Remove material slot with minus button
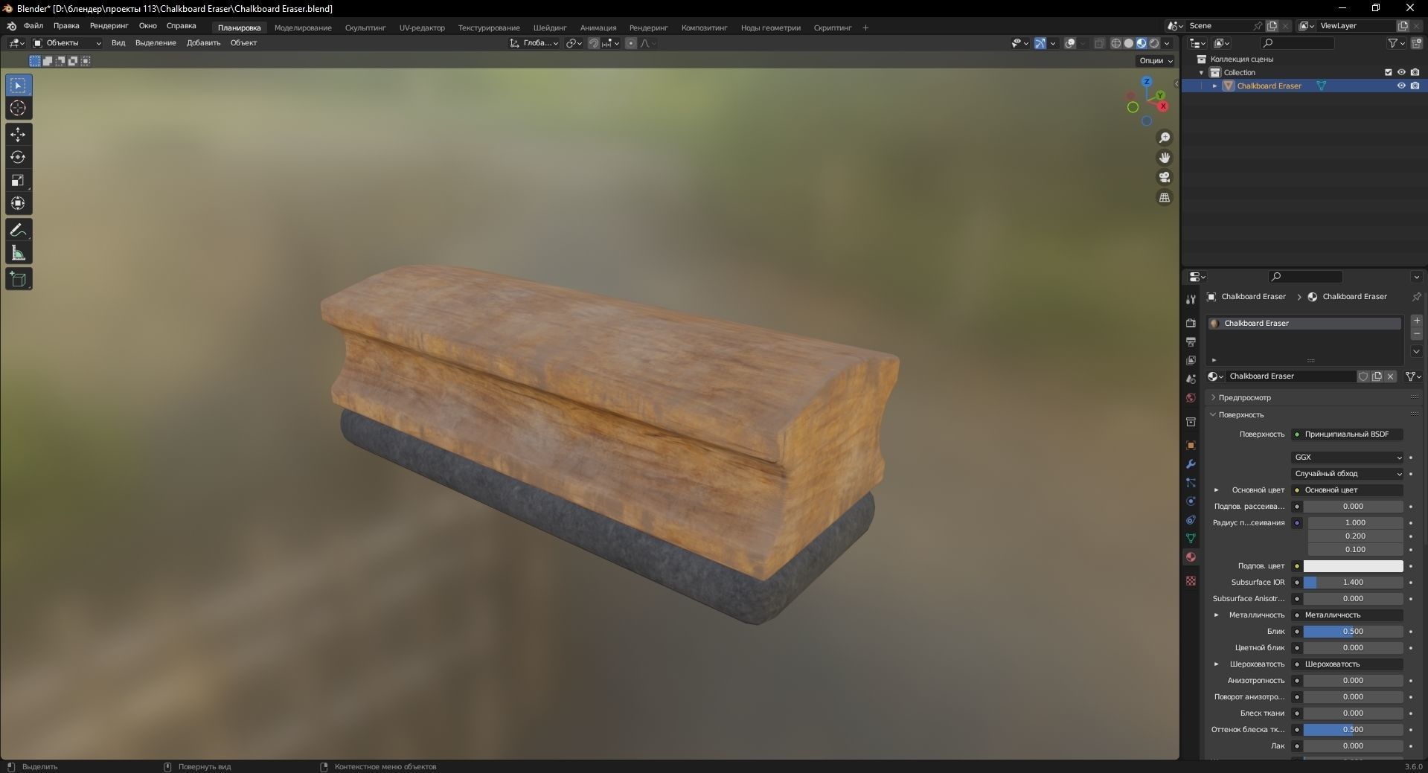Image resolution: width=1428 pixels, height=773 pixels. pos(1417,334)
